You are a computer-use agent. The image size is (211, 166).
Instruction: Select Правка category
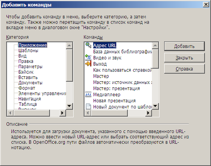pyautogui.click(x=26, y=61)
